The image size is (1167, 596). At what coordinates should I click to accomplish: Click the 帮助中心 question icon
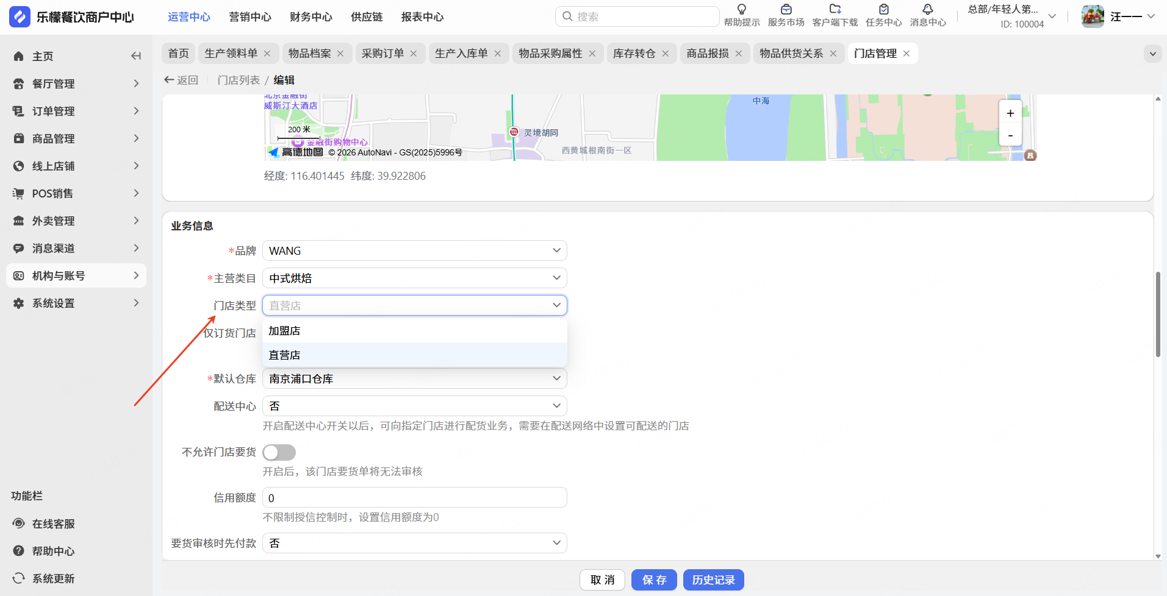tap(19, 551)
